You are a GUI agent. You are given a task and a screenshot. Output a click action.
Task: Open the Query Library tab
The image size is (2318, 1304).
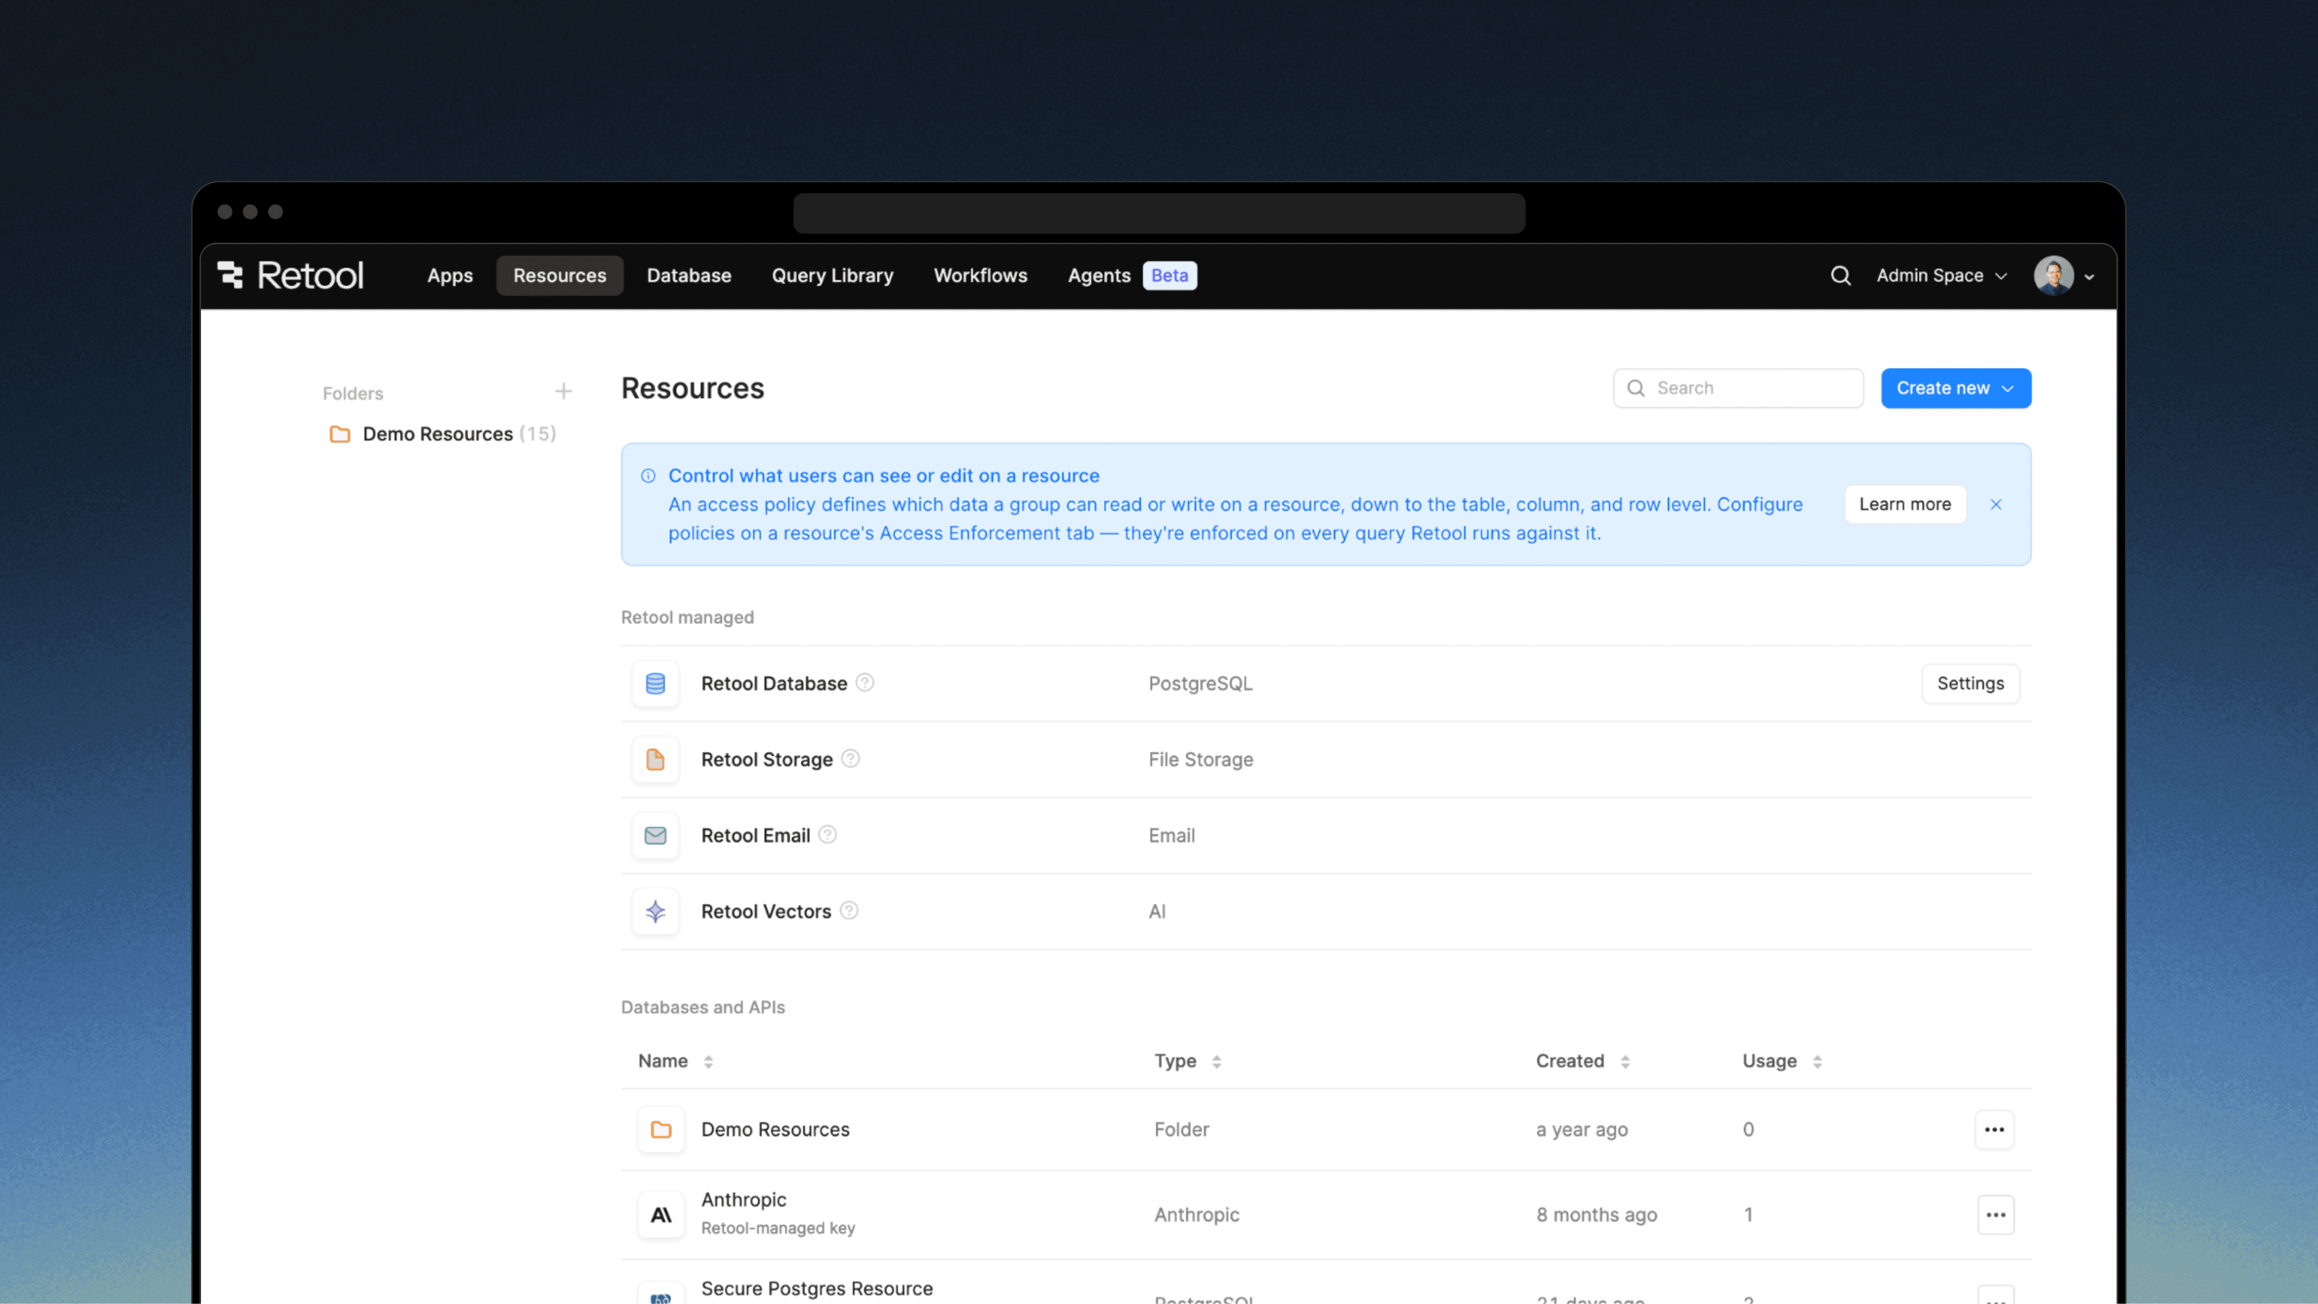tap(832, 275)
